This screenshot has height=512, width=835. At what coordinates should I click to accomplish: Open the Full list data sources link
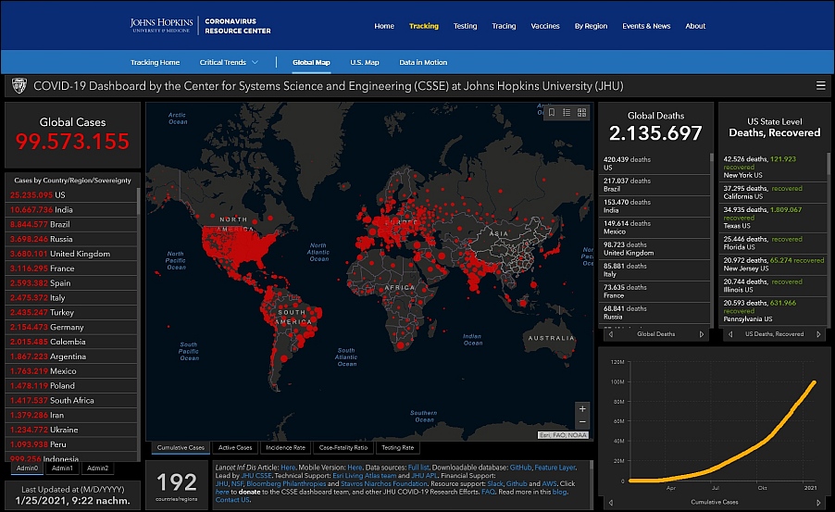click(x=418, y=468)
